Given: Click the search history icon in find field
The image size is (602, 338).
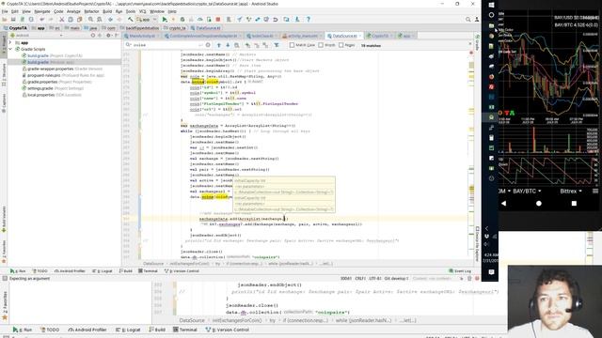Looking at the screenshot, I should [x=128, y=45].
